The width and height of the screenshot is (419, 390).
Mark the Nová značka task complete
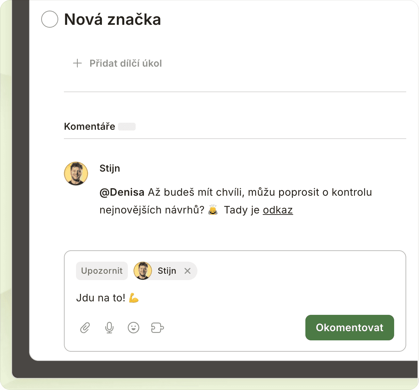[x=50, y=19]
